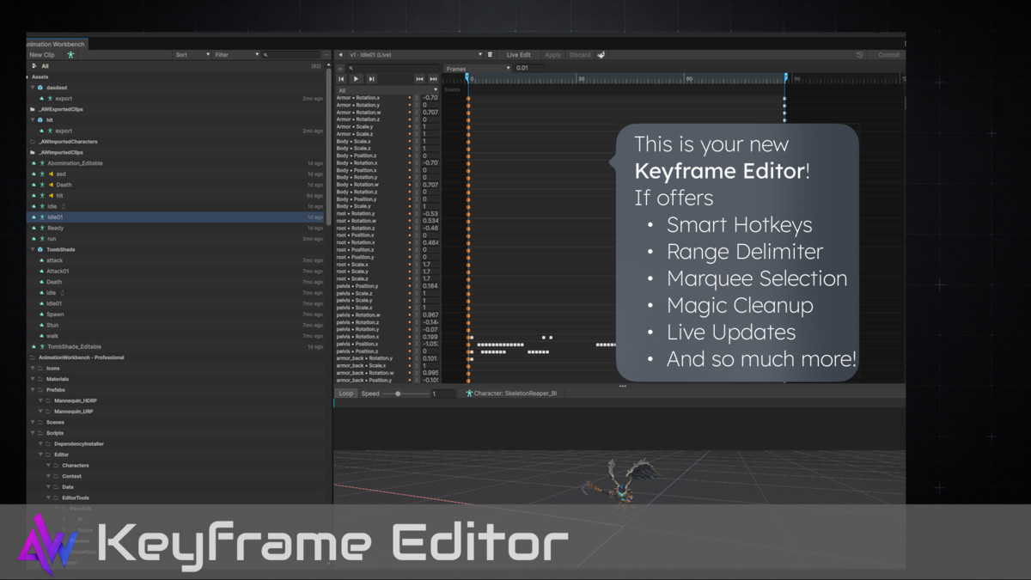
Task: Click the range end delimiter marker
Action: (x=785, y=78)
